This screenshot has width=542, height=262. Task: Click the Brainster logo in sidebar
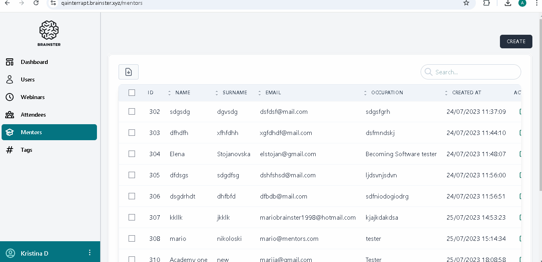pos(49,33)
